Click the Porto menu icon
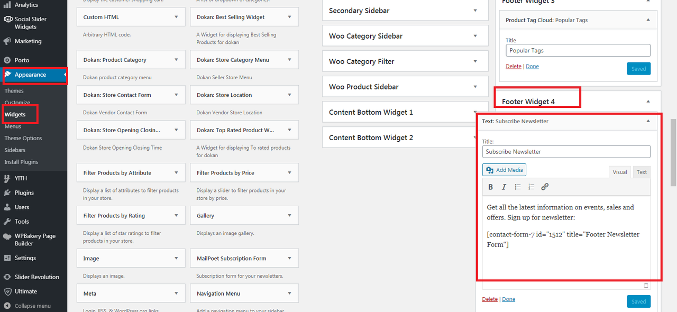Screen dimensions: 677x312 tap(7, 60)
